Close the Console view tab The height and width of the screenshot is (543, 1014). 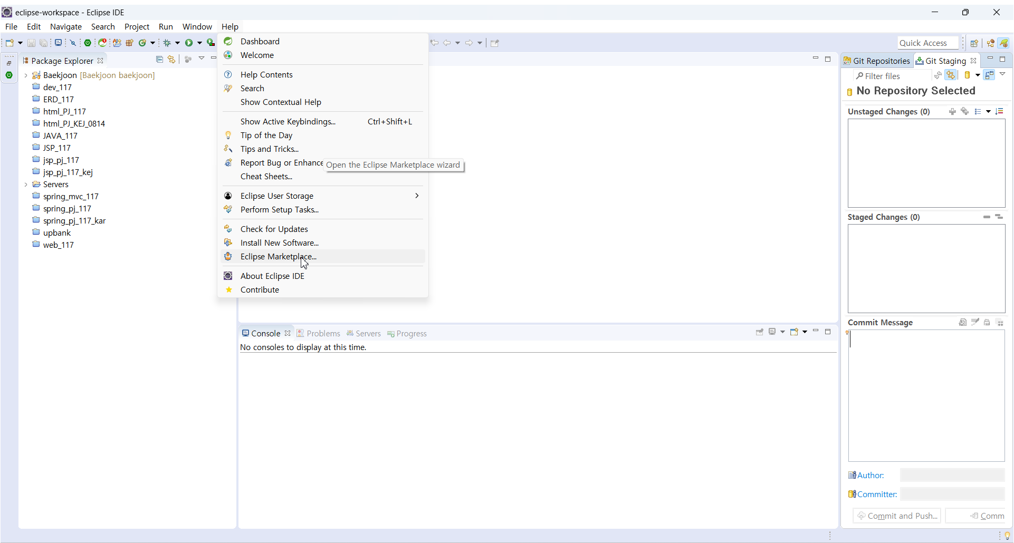[288, 333]
